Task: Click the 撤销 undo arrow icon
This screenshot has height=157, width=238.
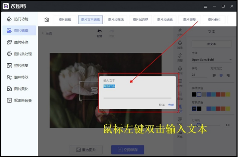Action: pyautogui.click(x=100, y=31)
